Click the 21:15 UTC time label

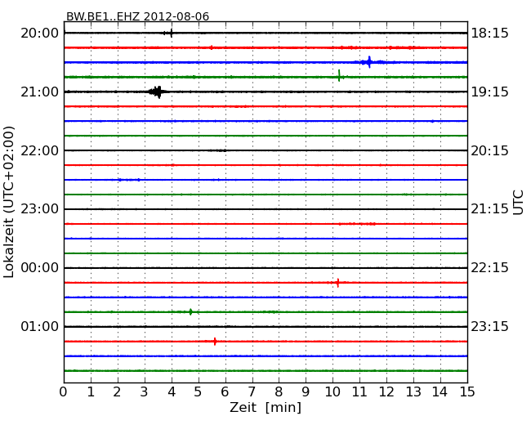click(x=489, y=209)
